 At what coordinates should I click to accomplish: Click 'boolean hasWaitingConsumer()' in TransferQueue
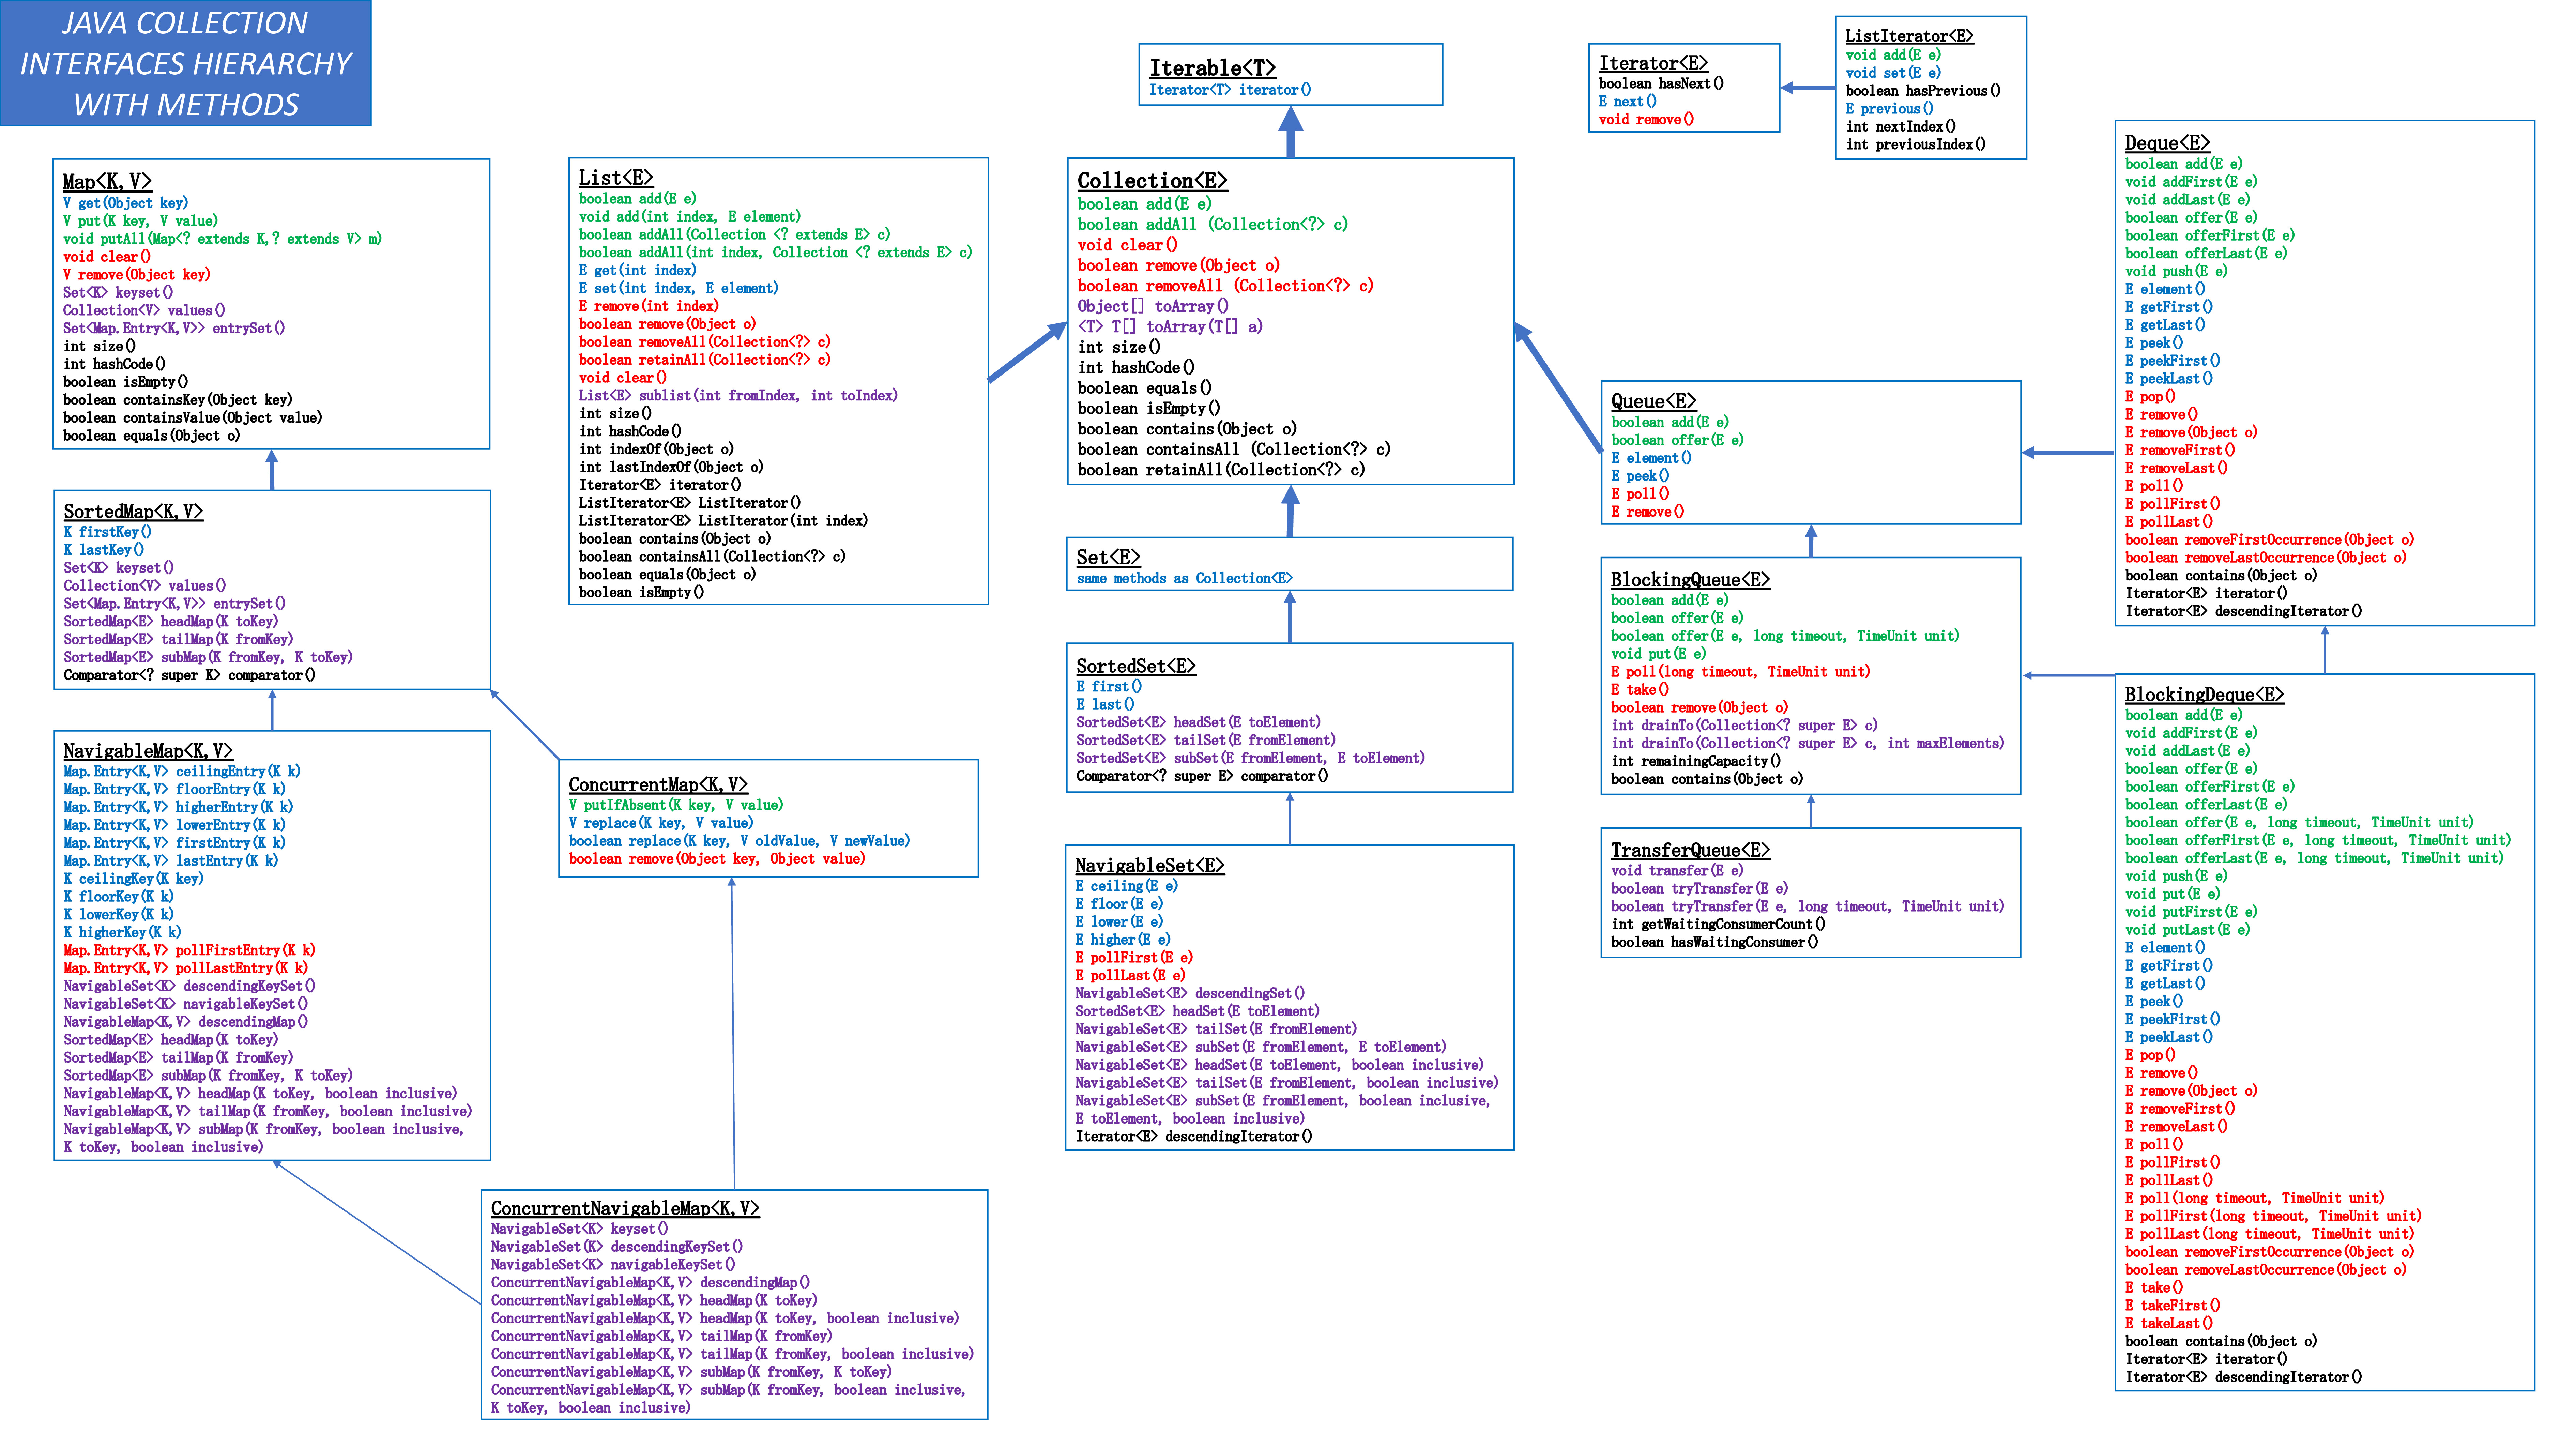coord(1714,942)
